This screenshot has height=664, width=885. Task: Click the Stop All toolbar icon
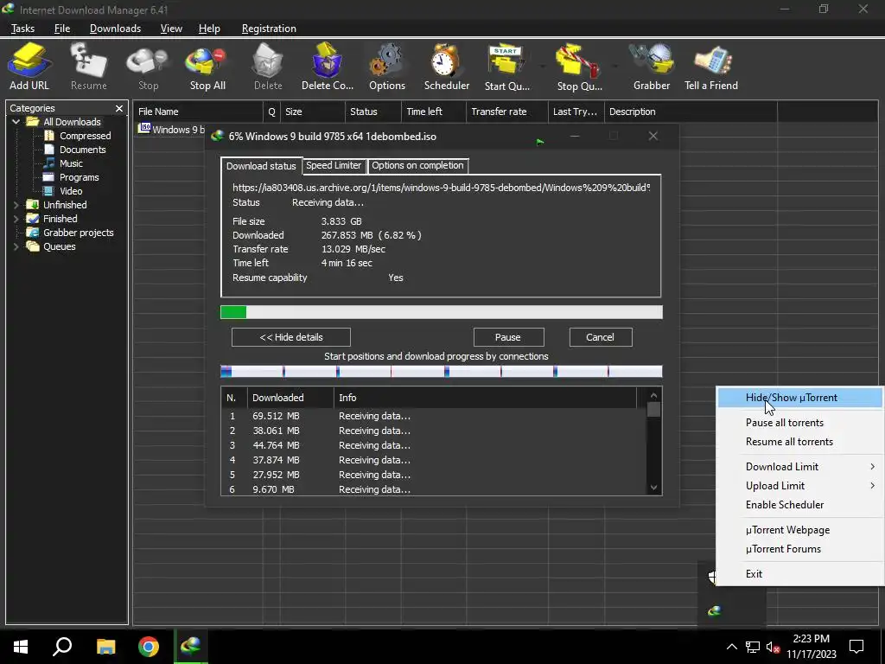(x=207, y=67)
